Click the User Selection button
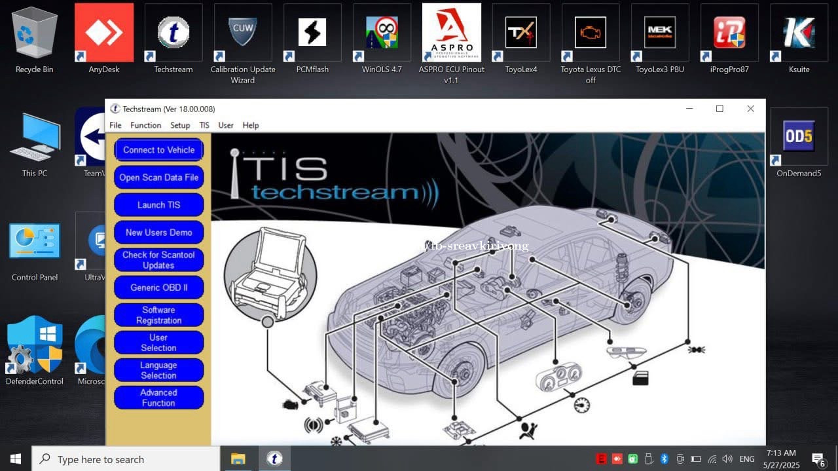The height and width of the screenshot is (471, 838). [159, 343]
